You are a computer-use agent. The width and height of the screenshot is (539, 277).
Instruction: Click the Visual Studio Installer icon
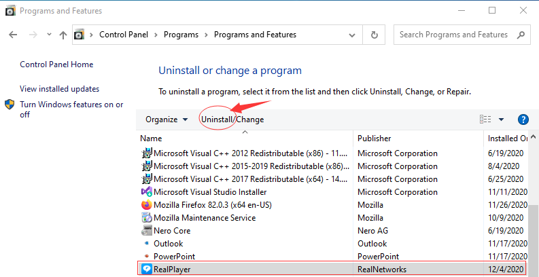coord(147,192)
